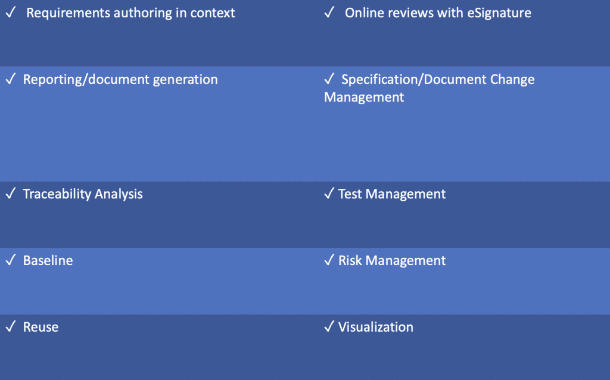The height and width of the screenshot is (380, 610).
Task: Click checkmark next to Specification/Document Change Management
Action: 329,79
